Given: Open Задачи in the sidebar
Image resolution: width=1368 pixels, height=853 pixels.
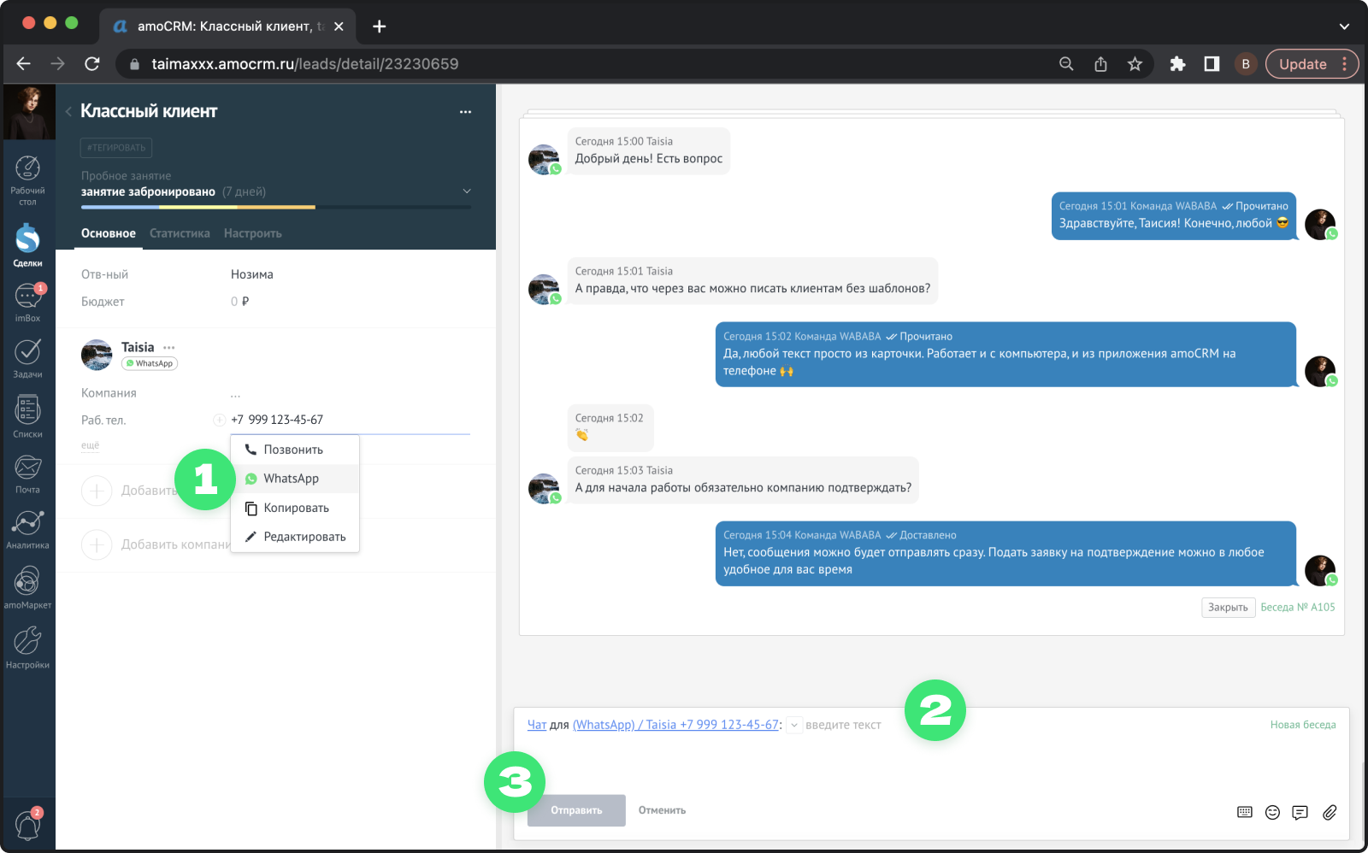Looking at the screenshot, I should tap(27, 359).
